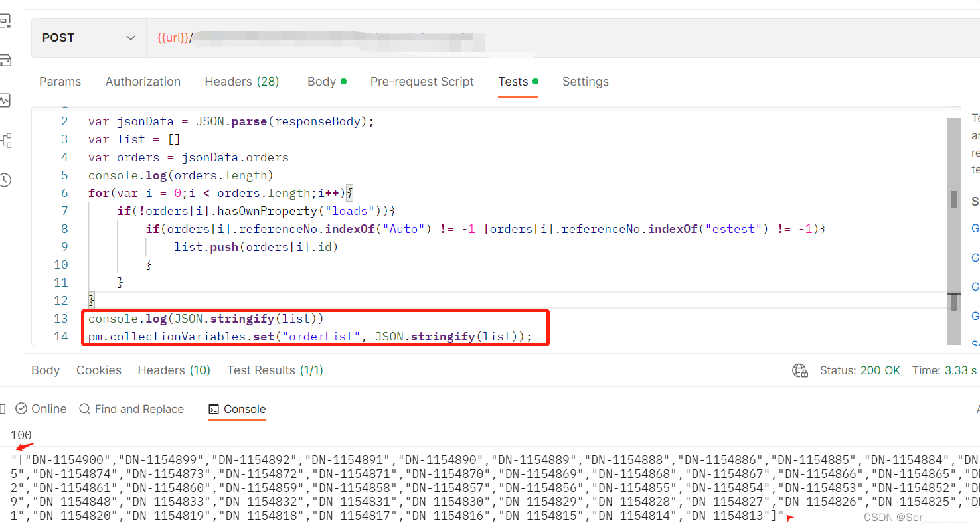Viewport: 980px width, 529px height.
Task: Open the POST request method dropdown
Action: click(x=88, y=38)
